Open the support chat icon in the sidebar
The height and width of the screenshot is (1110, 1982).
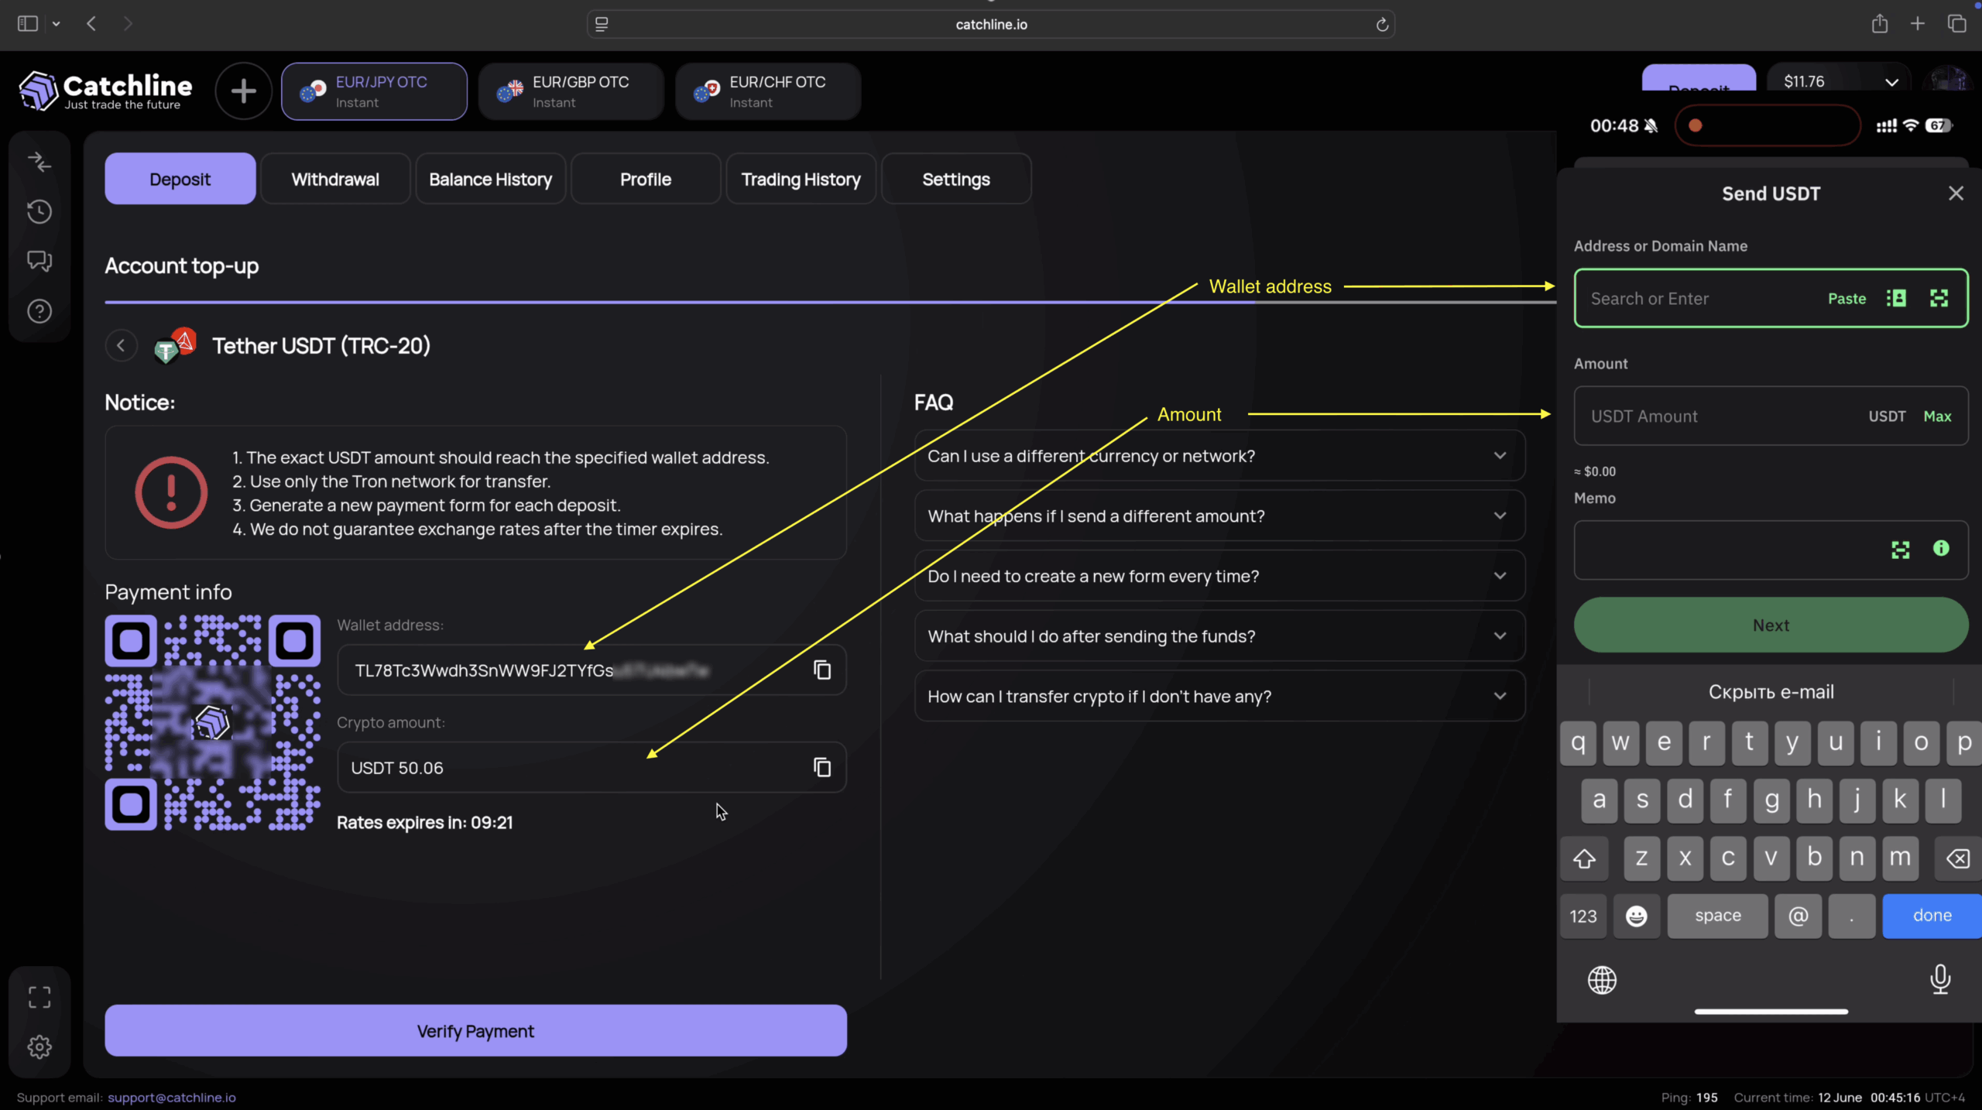(x=39, y=262)
